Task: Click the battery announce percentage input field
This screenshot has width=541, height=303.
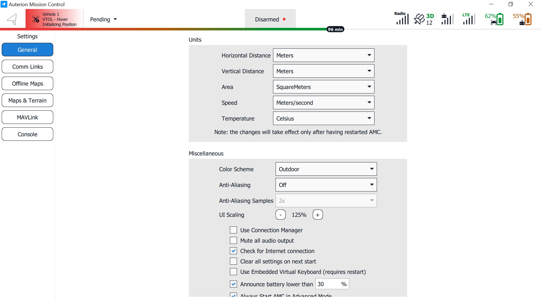Action: pyautogui.click(x=328, y=284)
